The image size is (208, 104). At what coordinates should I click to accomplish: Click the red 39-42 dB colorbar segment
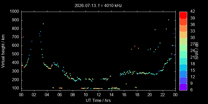pos(183,15)
